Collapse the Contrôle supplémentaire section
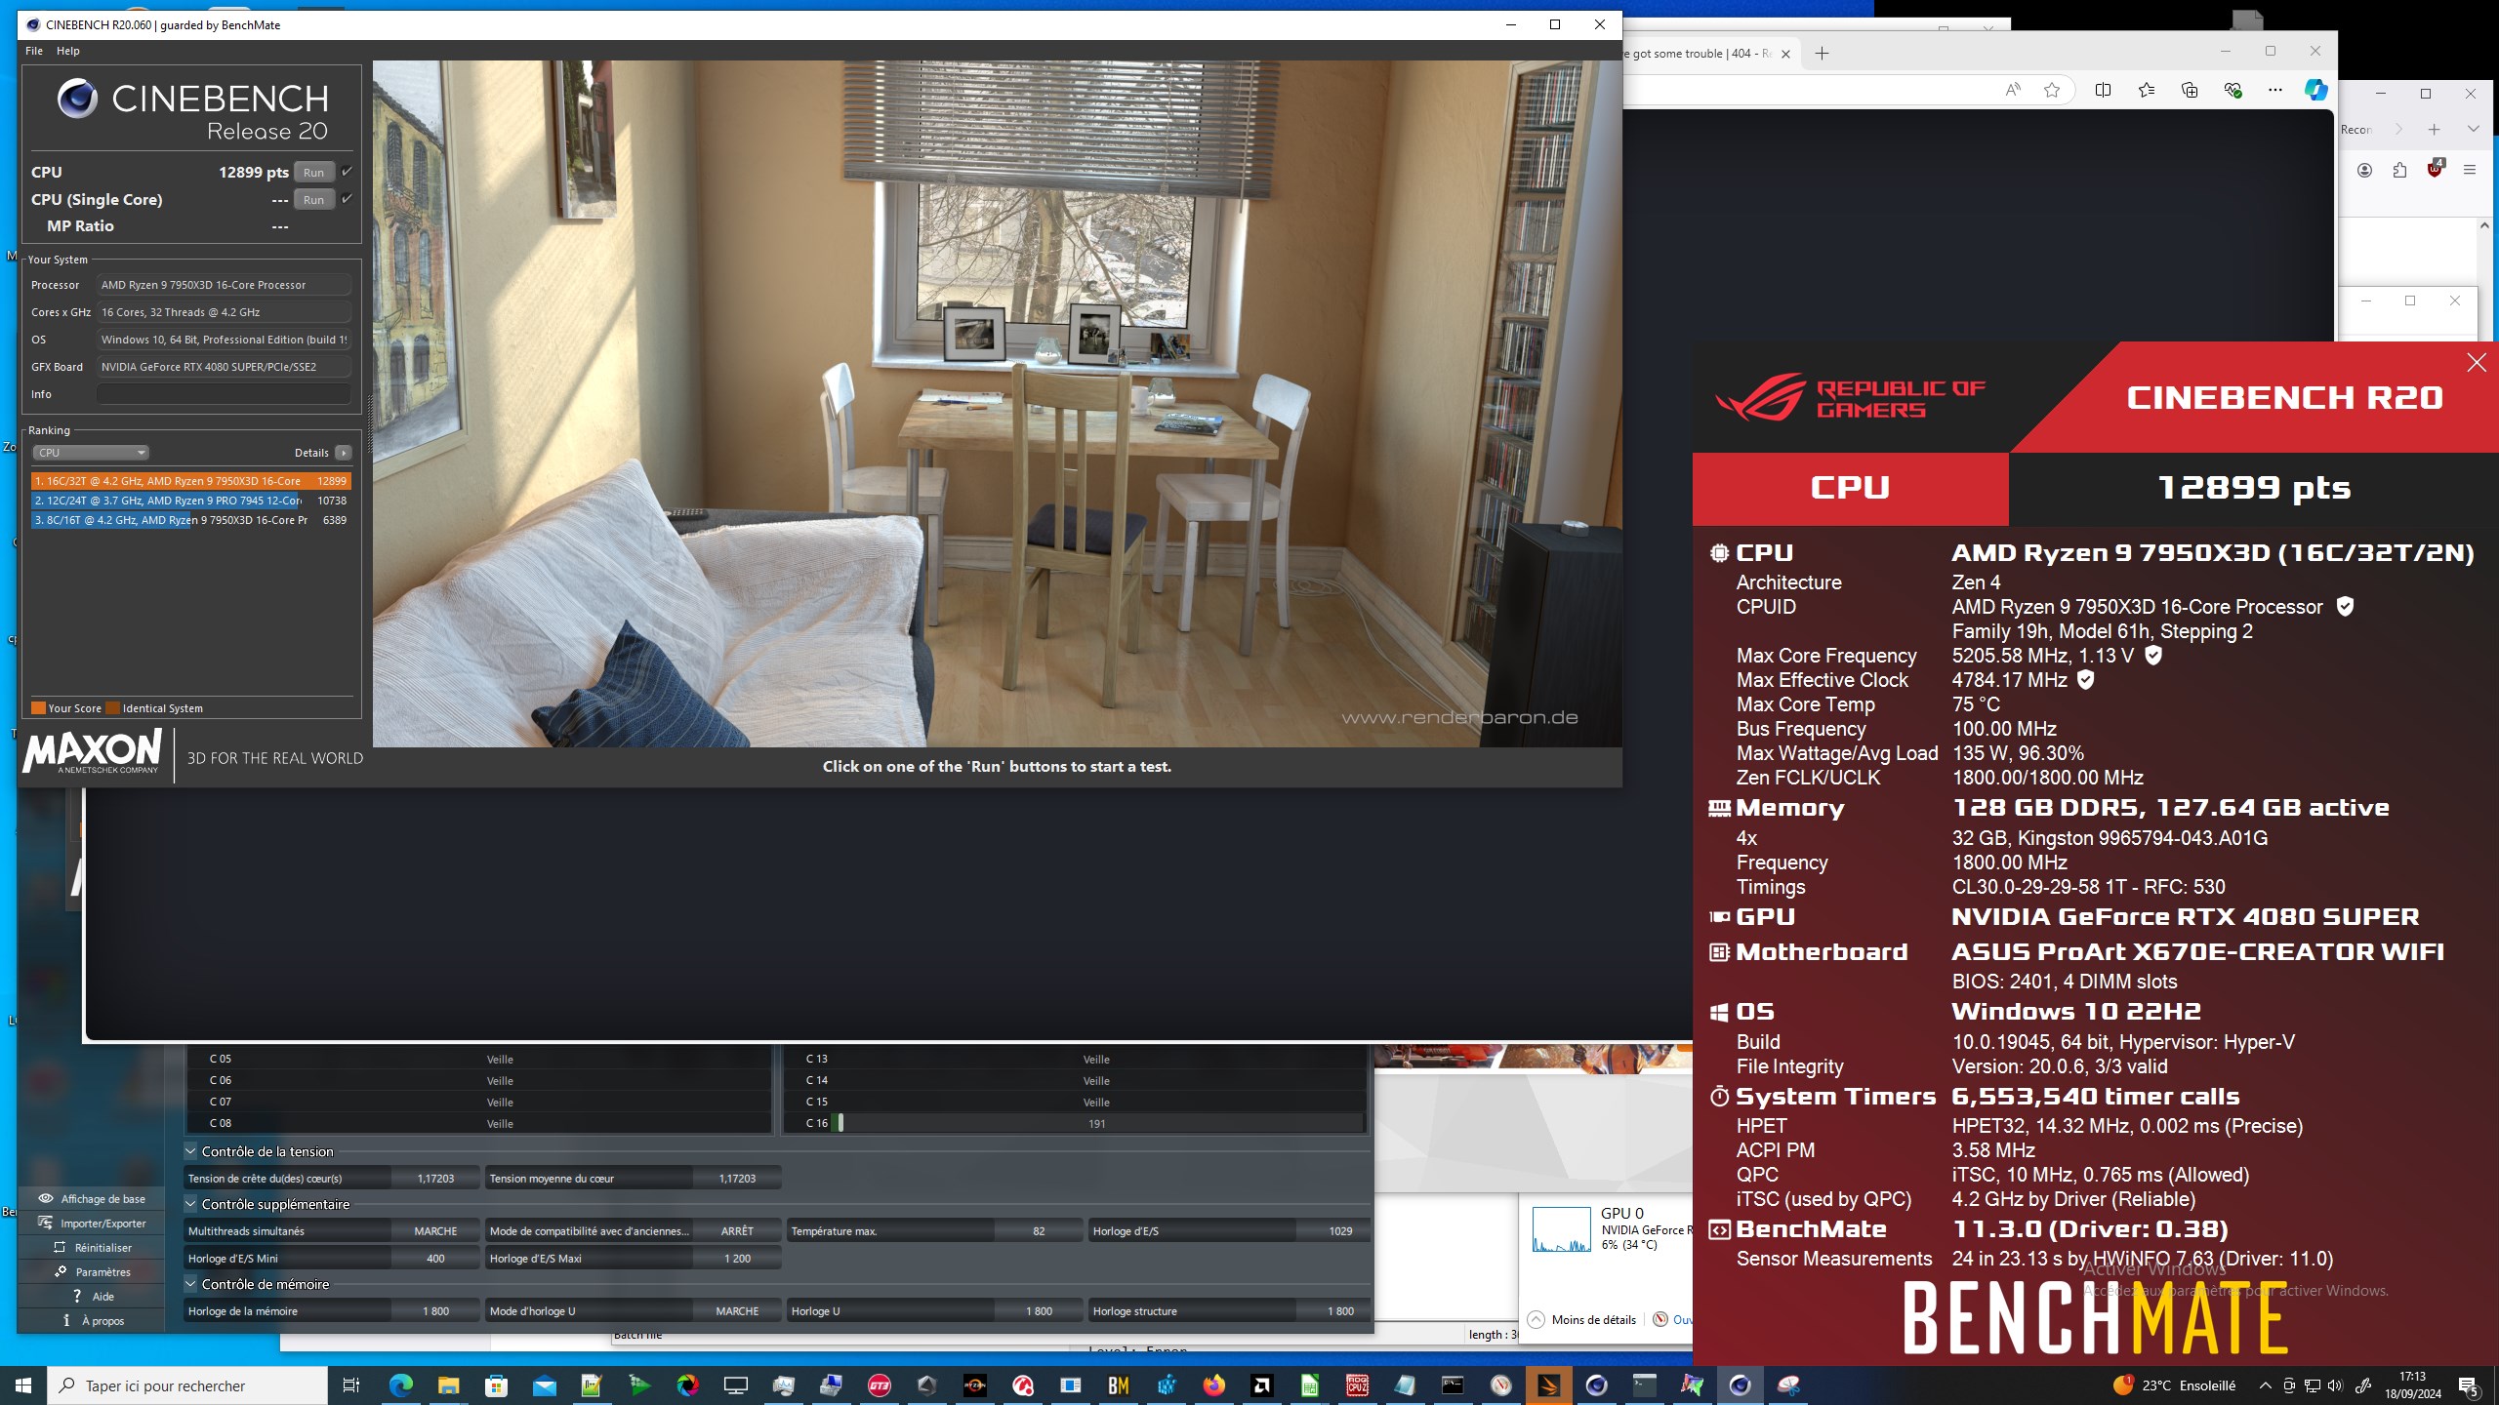The image size is (2499, 1405). click(191, 1204)
